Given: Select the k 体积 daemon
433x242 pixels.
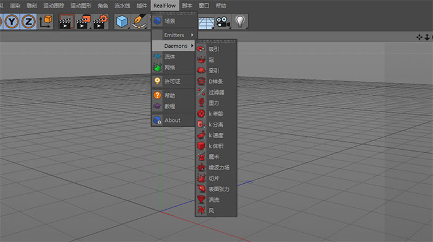Looking at the screenshot, I should pyautogui.click(x=216, y=146).
